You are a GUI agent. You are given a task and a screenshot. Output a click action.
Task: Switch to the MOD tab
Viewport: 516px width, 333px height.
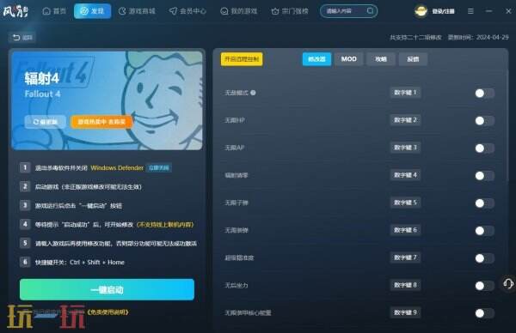click(349, 59)
